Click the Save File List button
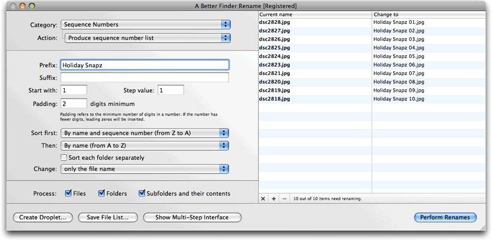Screen dimensions: 492x241 tap(108, 217)
